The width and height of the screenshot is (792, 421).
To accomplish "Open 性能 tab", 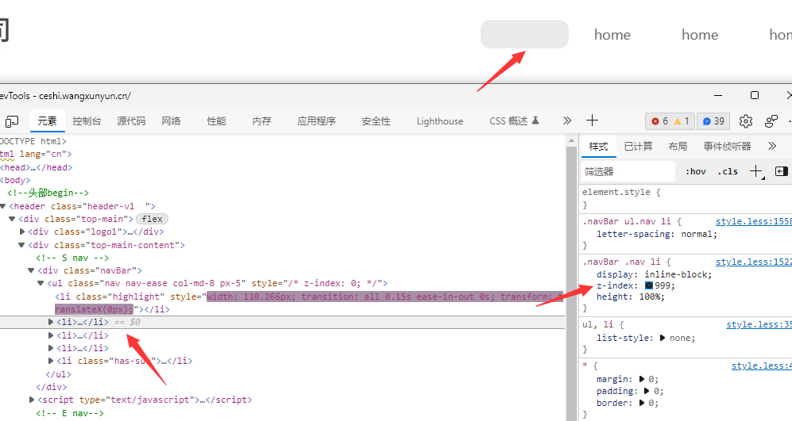I will (216, 121).
